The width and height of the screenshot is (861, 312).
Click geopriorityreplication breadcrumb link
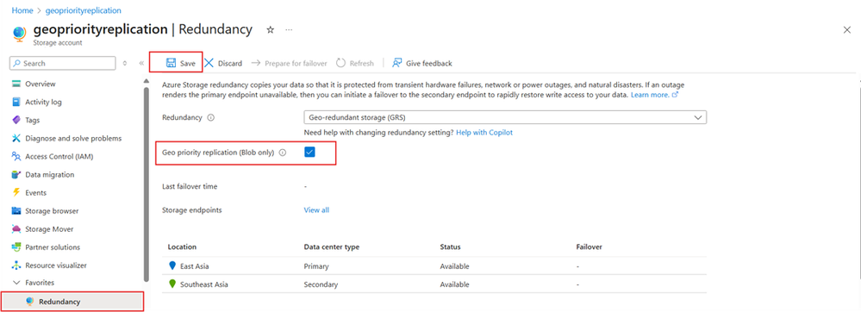pos(83,10)
